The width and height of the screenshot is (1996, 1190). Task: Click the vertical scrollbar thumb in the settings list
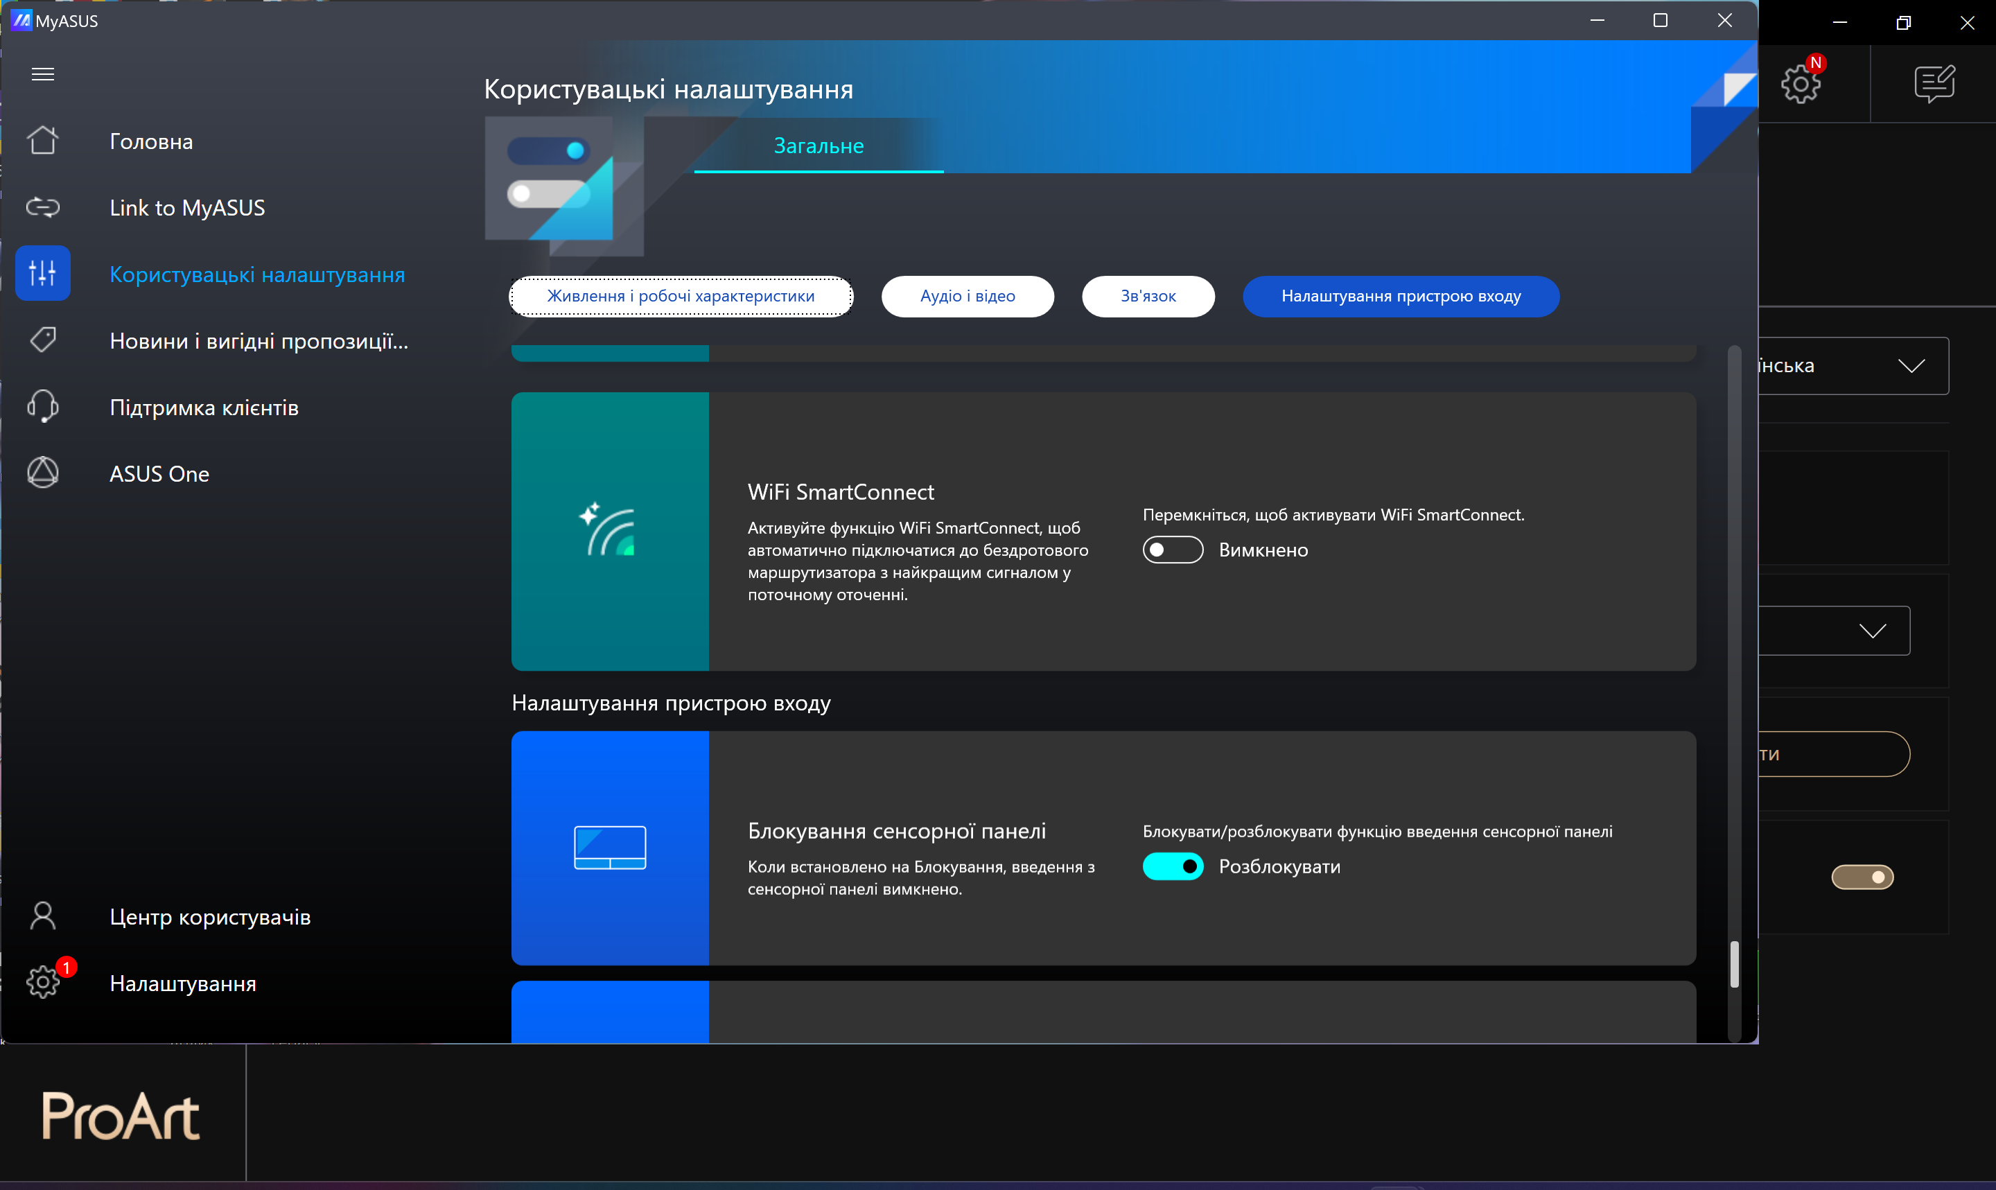tap(1734, 964)
